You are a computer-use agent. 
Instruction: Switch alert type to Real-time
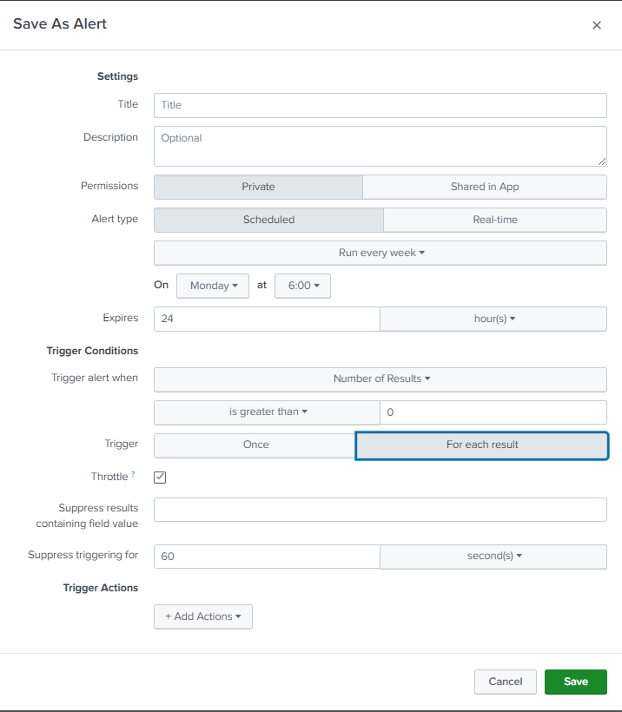point(495,220)
